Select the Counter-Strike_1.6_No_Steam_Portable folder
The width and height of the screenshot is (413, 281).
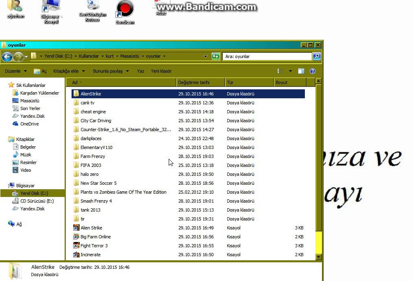[x=188, y=130]
